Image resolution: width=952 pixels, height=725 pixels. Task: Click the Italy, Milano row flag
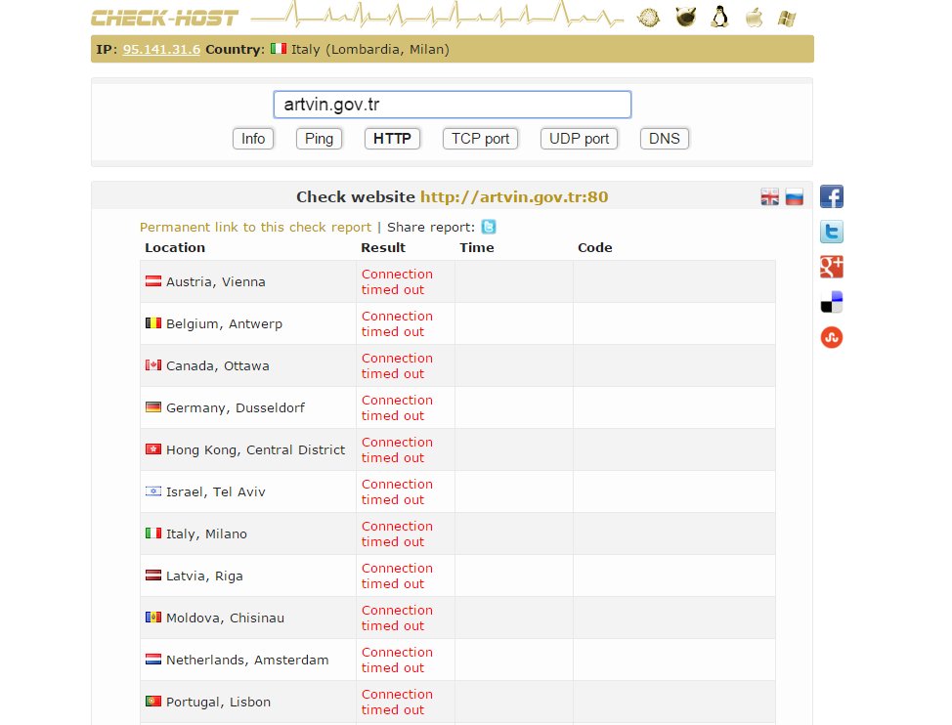(x=153, y=533)
